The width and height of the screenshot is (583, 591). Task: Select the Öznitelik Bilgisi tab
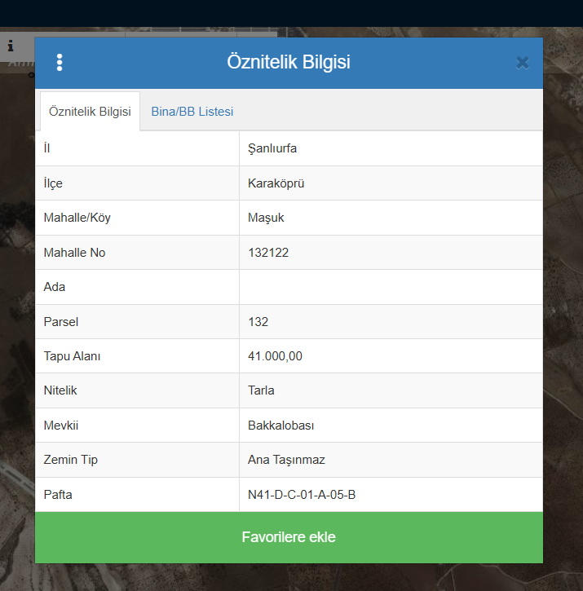[90, 112]
